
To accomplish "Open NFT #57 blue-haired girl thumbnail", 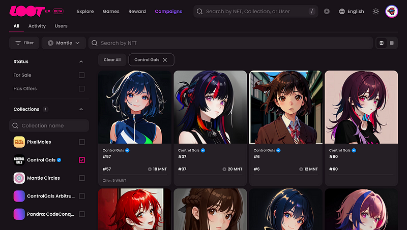I will (x=135, y=107).
